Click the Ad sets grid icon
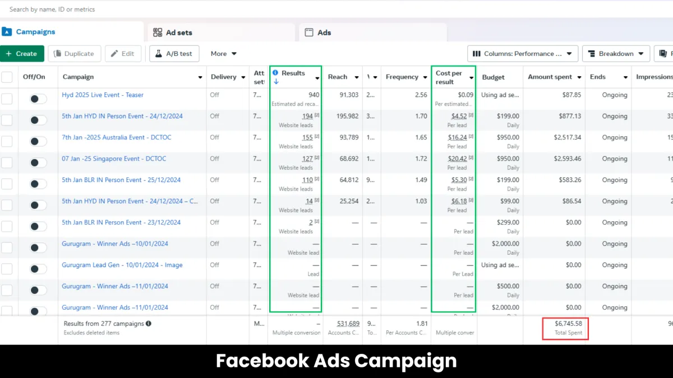Image resolution: width=673 pixels, height=378 pixels. coord(158,32)
